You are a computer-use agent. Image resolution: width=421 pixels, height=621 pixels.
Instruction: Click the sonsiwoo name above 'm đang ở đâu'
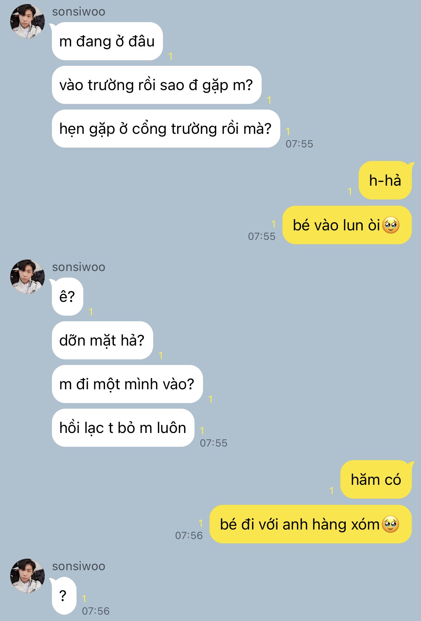(x=79, y=12)
